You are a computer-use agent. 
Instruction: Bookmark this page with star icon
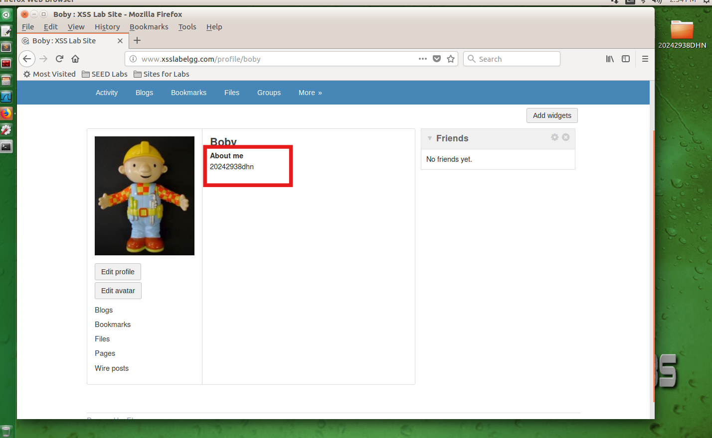click(x=451, y=59)
